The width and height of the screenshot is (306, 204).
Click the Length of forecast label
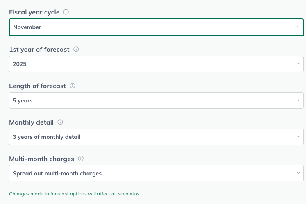tap(37, 86)
